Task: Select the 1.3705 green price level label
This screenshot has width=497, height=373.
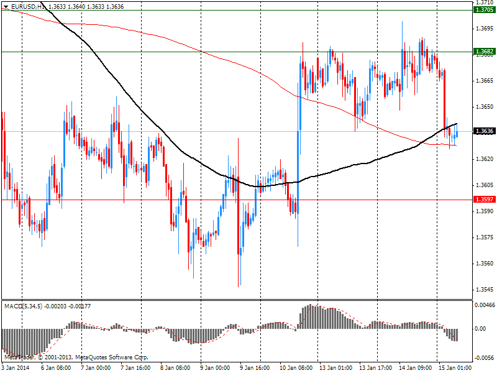Action: (485, 10)
